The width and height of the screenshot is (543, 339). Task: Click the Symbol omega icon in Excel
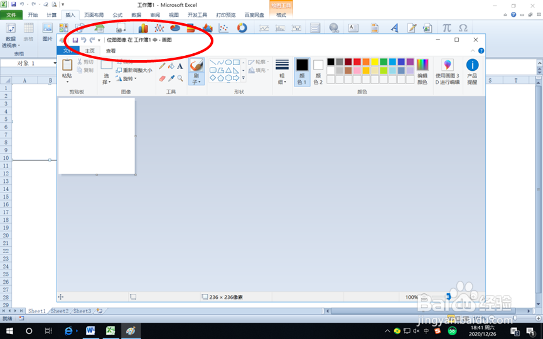coord(463,28)
